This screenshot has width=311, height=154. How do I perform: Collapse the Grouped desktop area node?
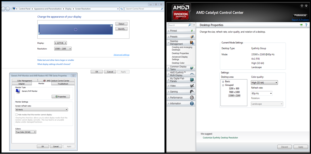[223, 85]
